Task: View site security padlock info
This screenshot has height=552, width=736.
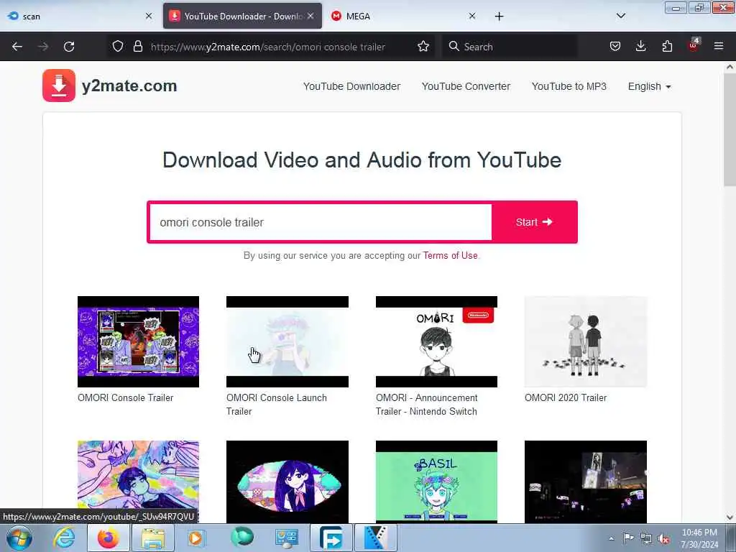Action: [137, 46]
